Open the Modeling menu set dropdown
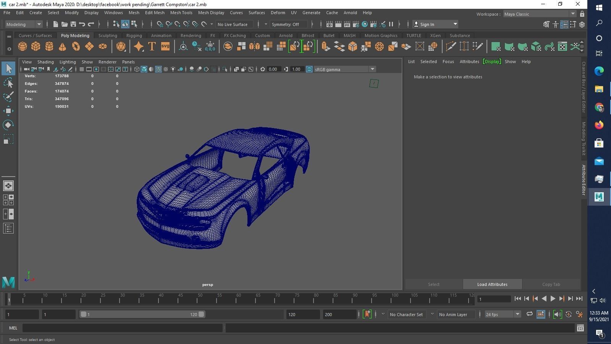Viewport: 611px width, 344px height. pyautogui.click(x=24, y=24)
